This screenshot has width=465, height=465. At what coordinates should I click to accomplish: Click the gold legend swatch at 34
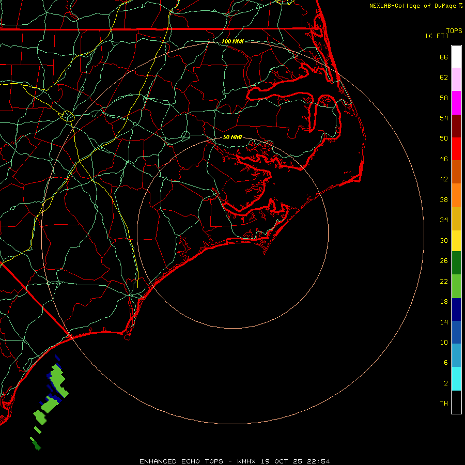pos(456,219)
